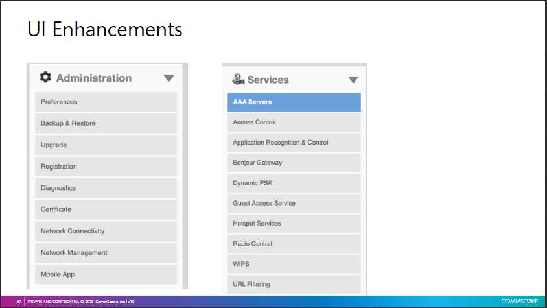Open the Upgrade entry
Image resolution: width=547 pixels, height=308 pixels.
tap(106, 145)
